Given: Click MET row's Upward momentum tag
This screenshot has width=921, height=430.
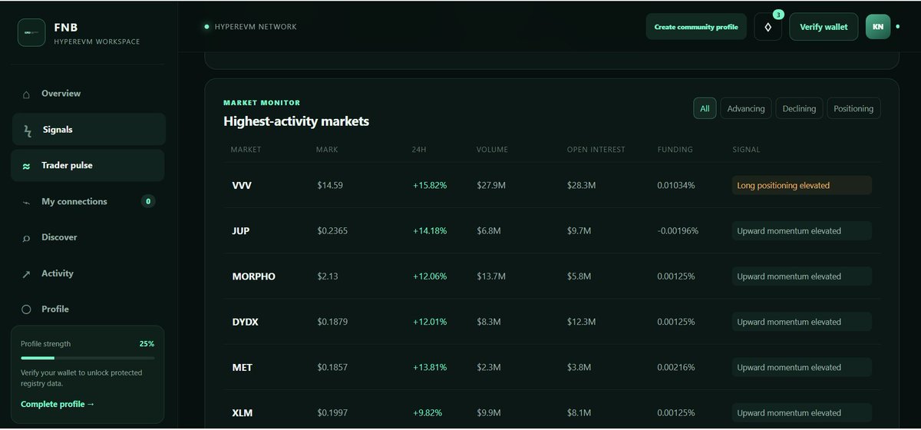Looking at the screenshot, I should (x=802, y=368).
